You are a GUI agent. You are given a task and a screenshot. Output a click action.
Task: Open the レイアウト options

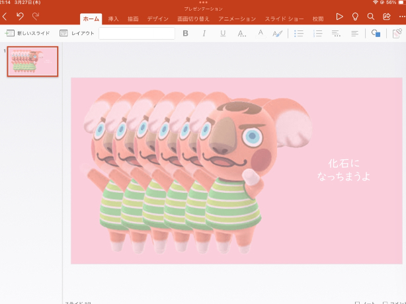tap(77, 33)
